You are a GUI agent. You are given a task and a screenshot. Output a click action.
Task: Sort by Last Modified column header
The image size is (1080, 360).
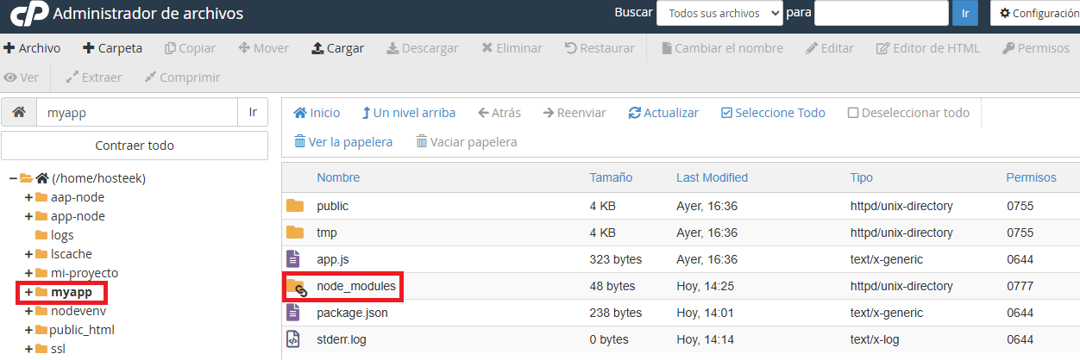click(712, 177)
